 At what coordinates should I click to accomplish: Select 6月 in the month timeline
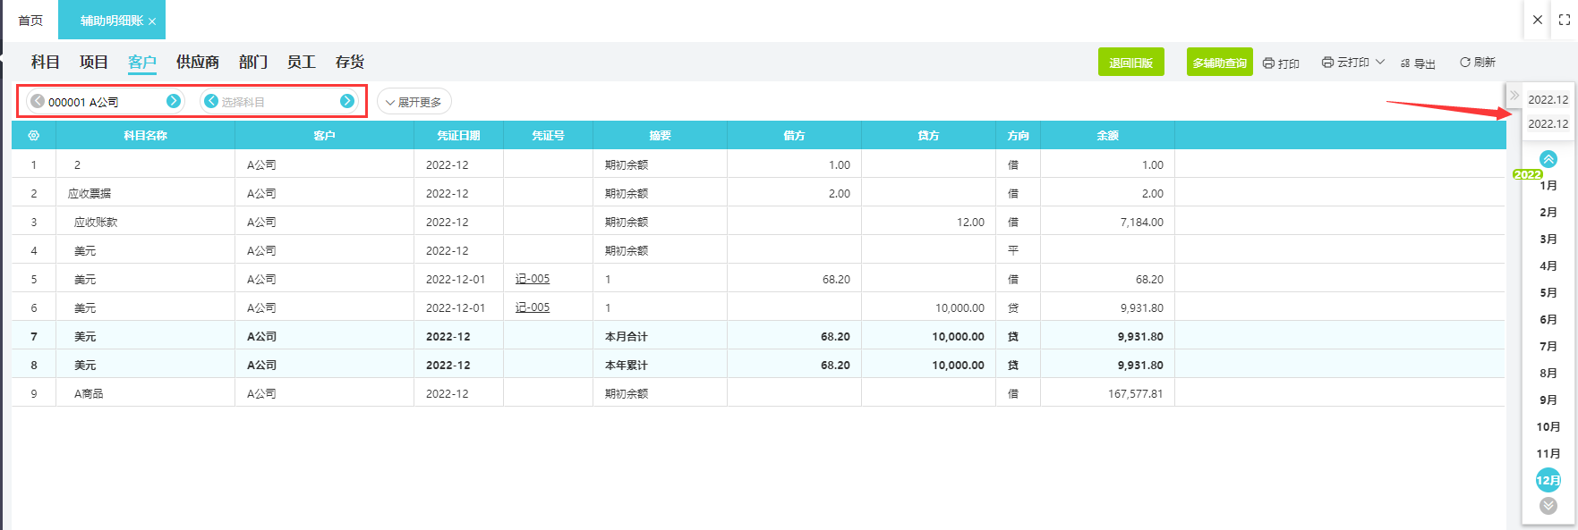click(1548, 319)
